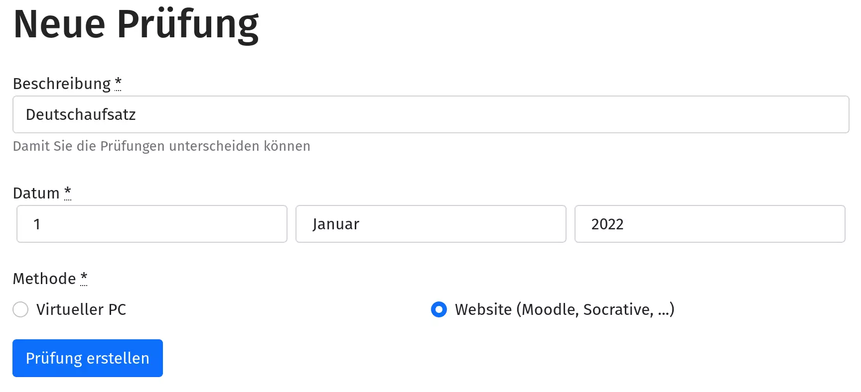The image size is (861, 392).
Task: Click the word 'Prüfung' in the heading
Action: click(187, 24)
